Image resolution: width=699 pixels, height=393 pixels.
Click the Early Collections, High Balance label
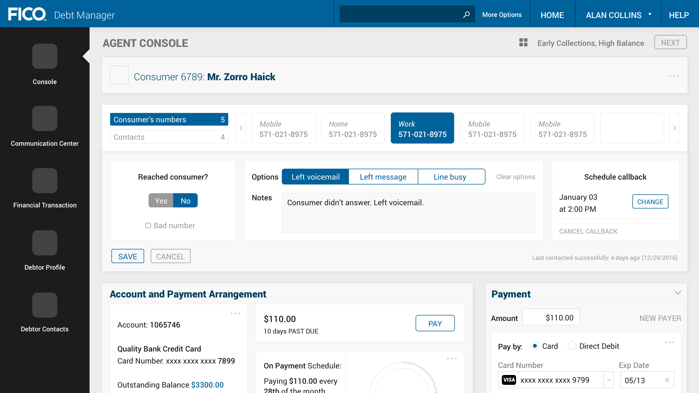pos(591,43)
